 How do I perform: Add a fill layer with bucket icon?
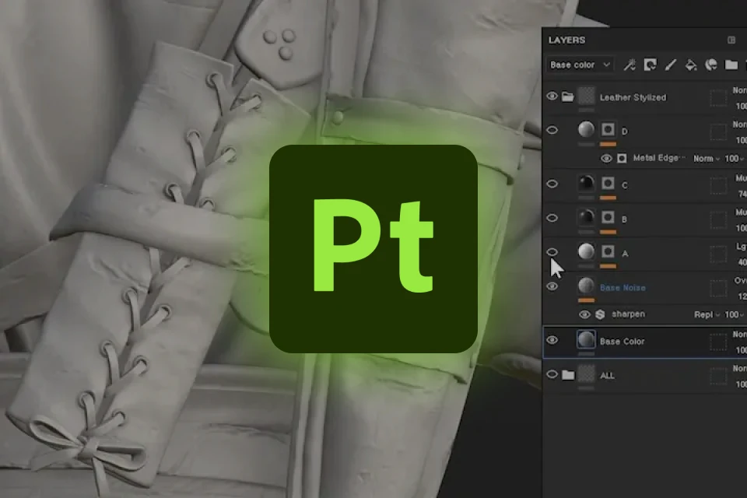[x=690, y=65]
